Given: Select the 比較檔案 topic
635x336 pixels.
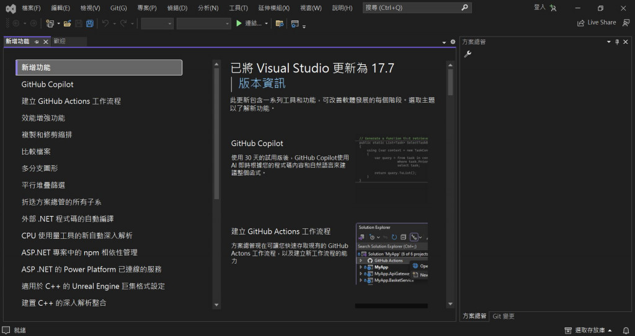Looking at the screenshot, I should 35,152.
